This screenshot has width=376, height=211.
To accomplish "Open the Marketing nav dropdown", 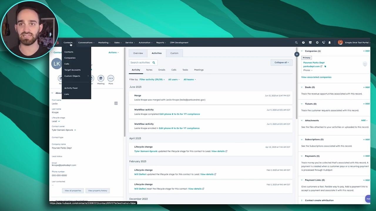I will 104,42.
